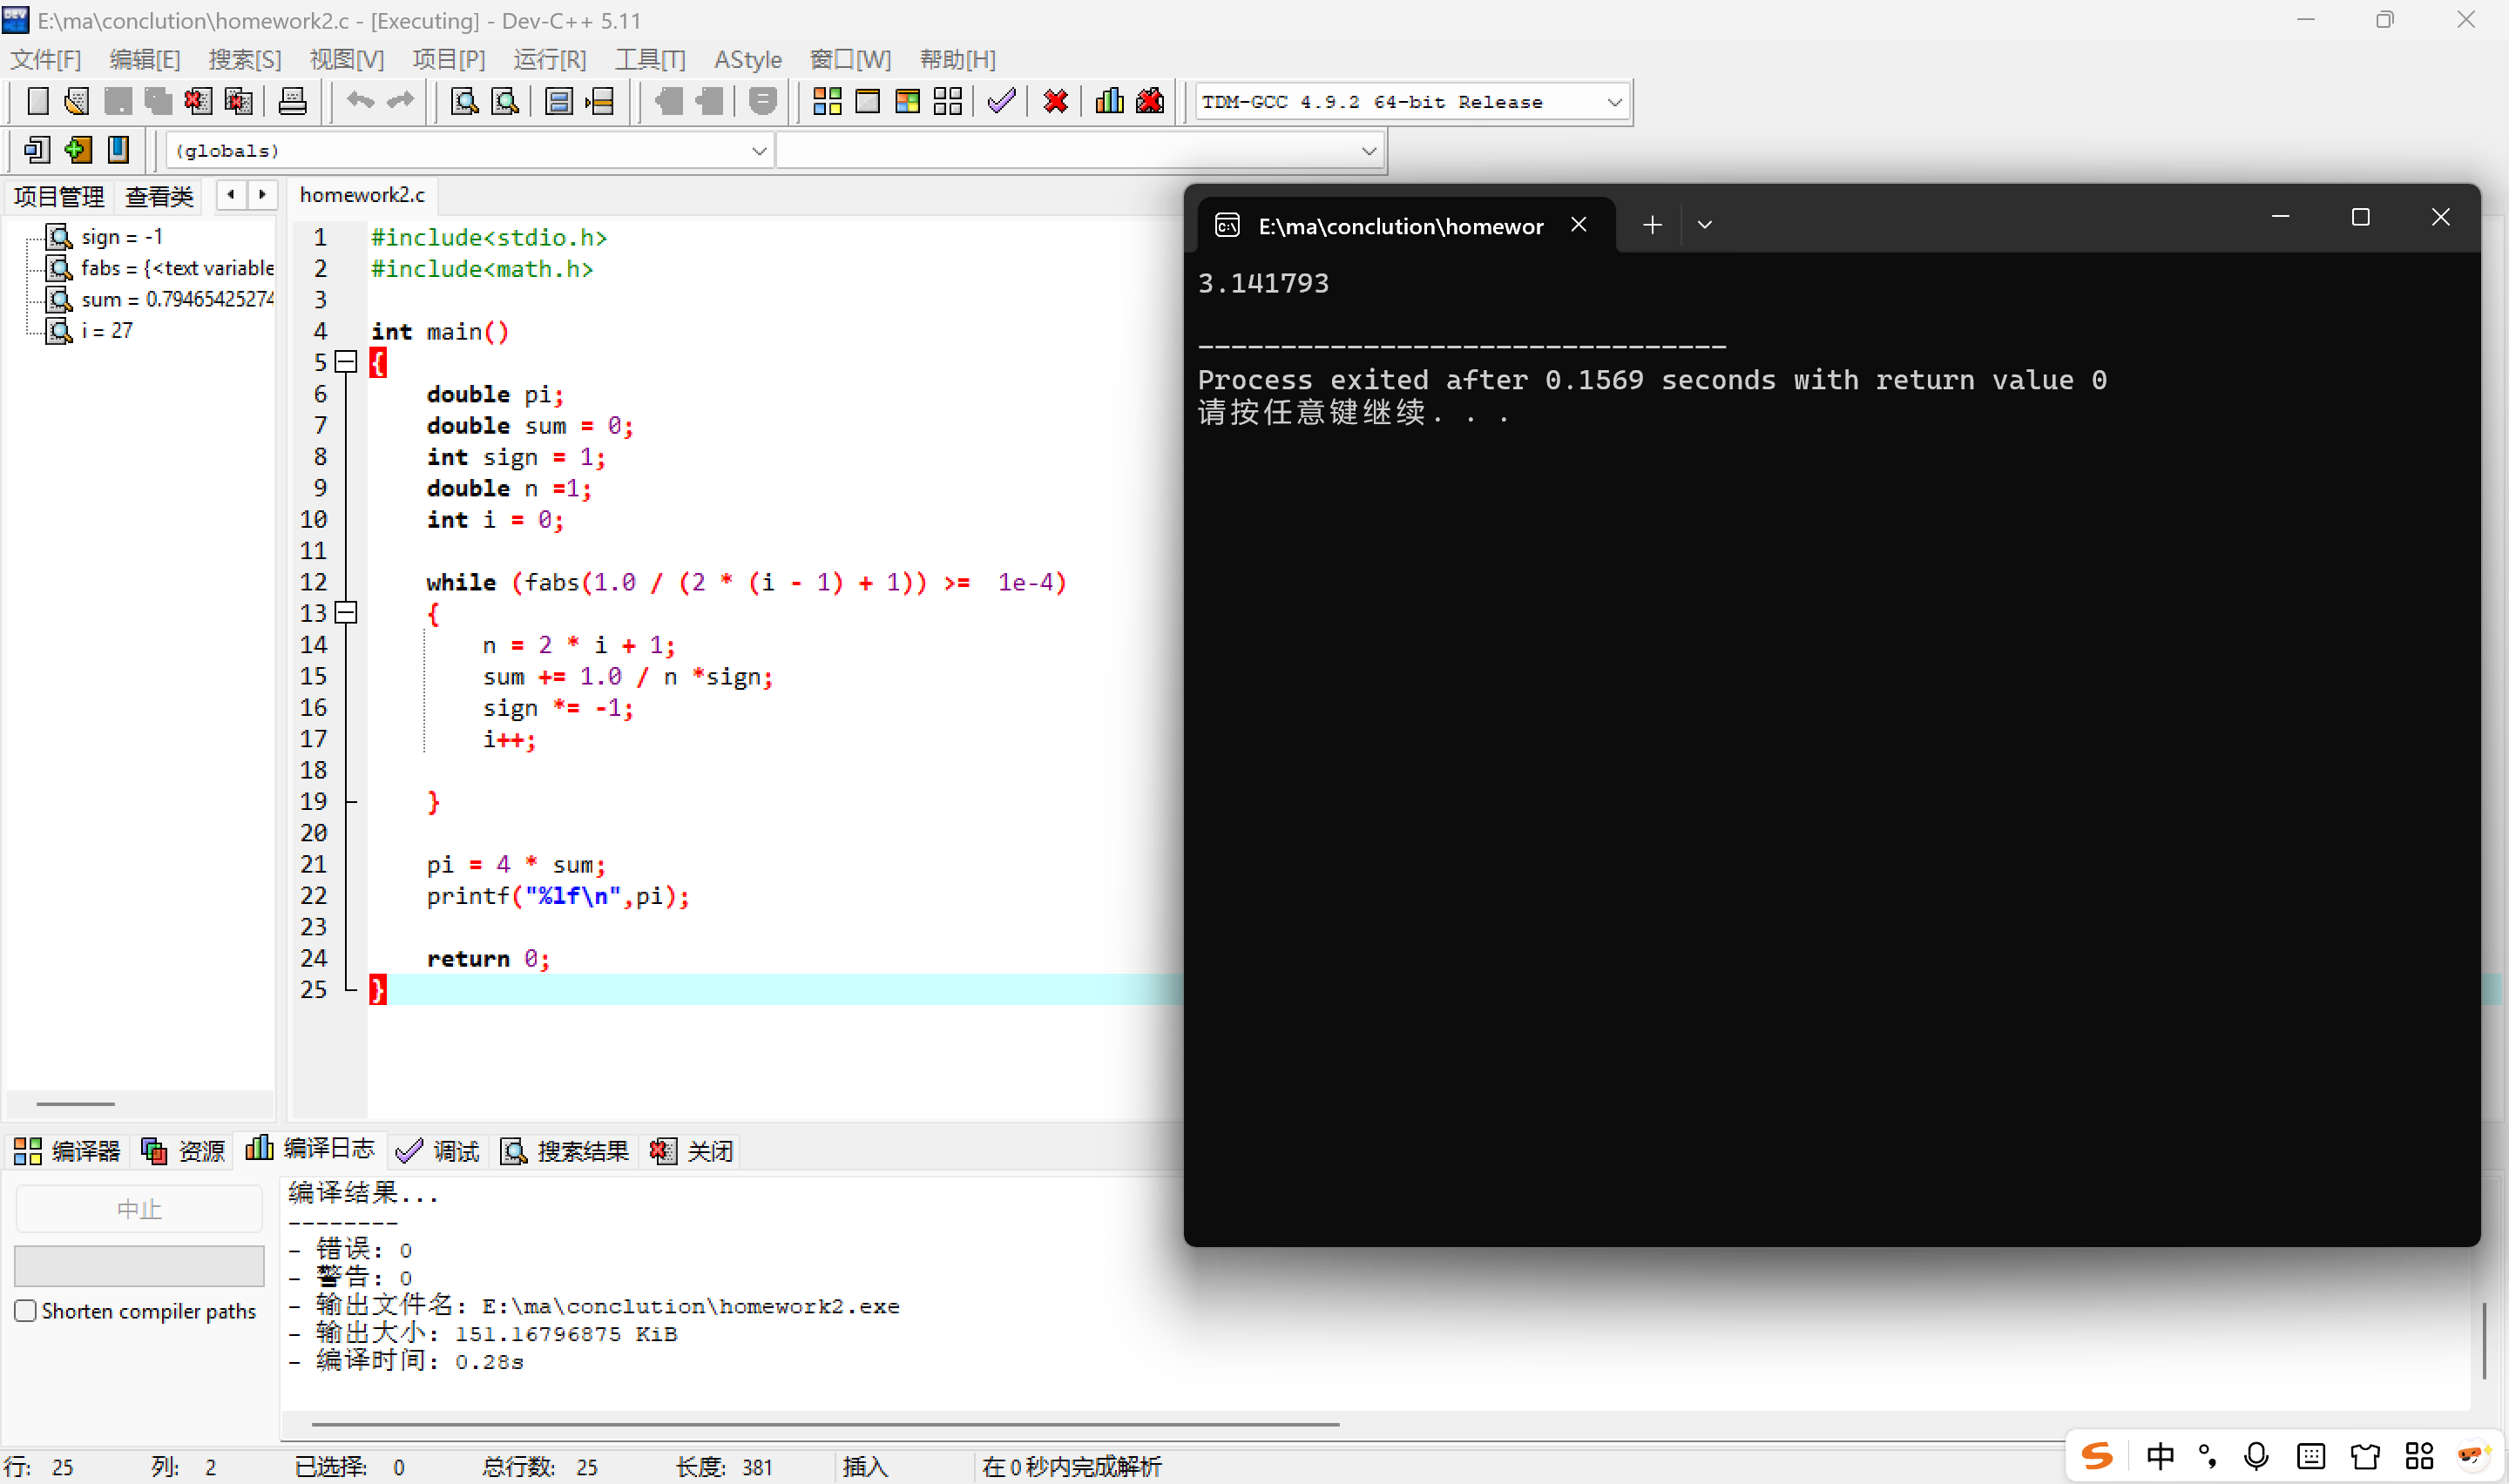Click the Print toolbar icon
Image resolution: width=2509 pixels, height=1484 pixels.
[x=292, y=101]
